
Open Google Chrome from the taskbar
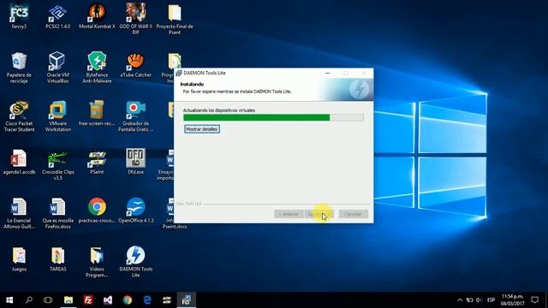coord(128,299)
